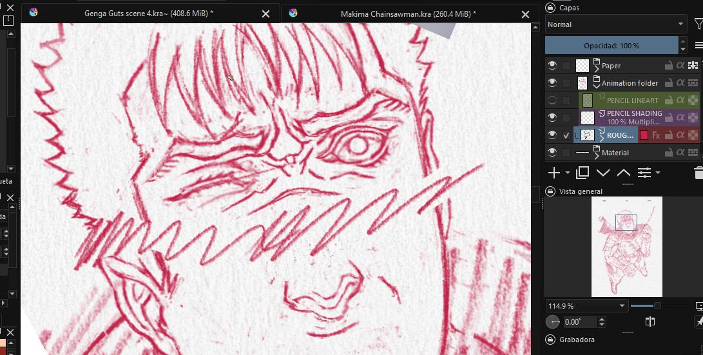Select the PENCIL SHADING layer name
Screen dimensions: 703x355
click(635, 113)
